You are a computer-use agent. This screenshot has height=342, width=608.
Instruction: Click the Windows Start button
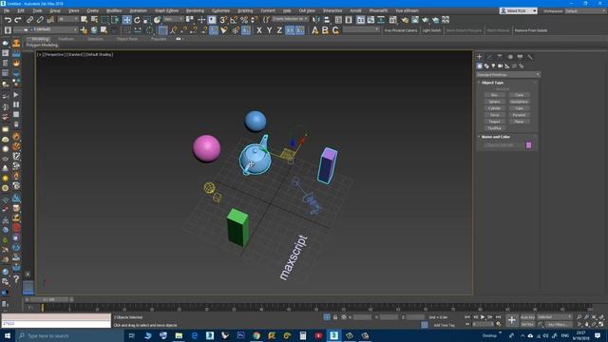[8, 335]
